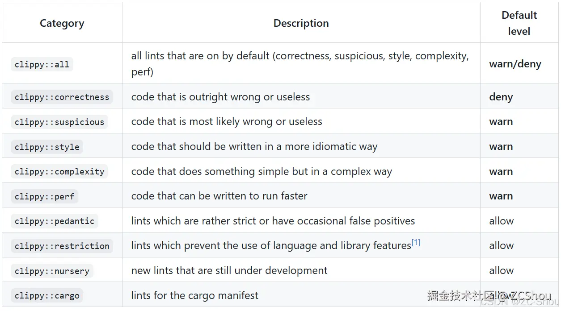Click the clippy::nursery code label

coord(52,271)
